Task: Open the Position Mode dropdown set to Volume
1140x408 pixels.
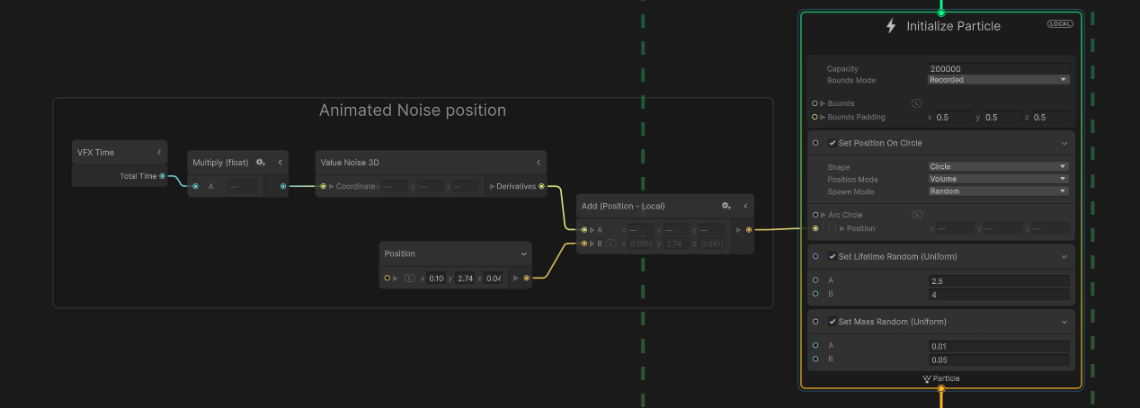Action: coord(998,179)
